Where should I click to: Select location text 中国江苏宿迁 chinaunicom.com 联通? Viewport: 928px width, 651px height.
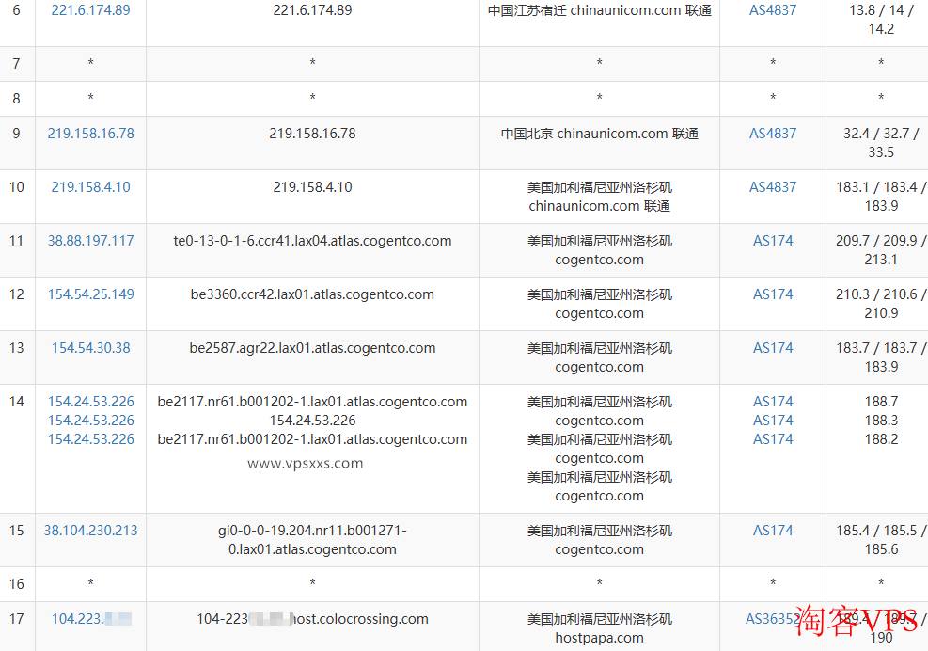[x=600, y=10]
